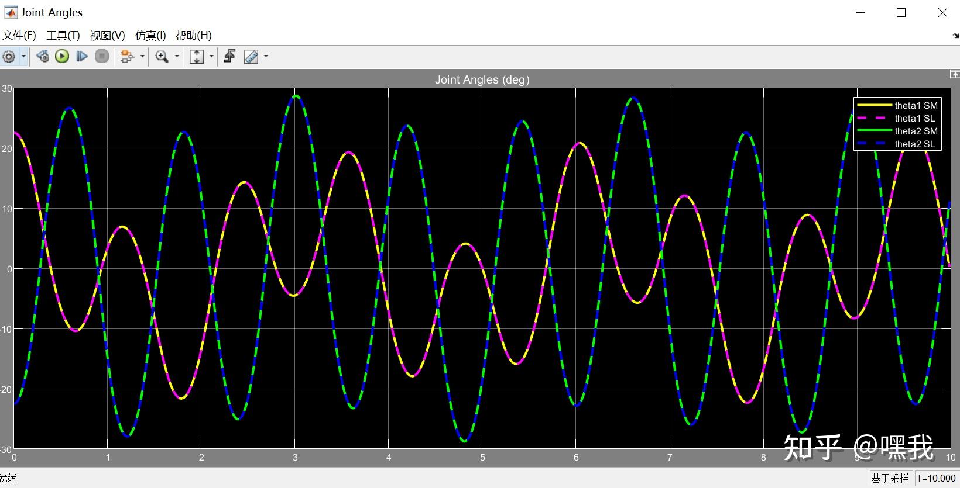Open scope configuration properties gear

(x=9, y=57)
